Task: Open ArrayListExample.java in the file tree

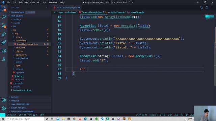Action: pos(30,44)
